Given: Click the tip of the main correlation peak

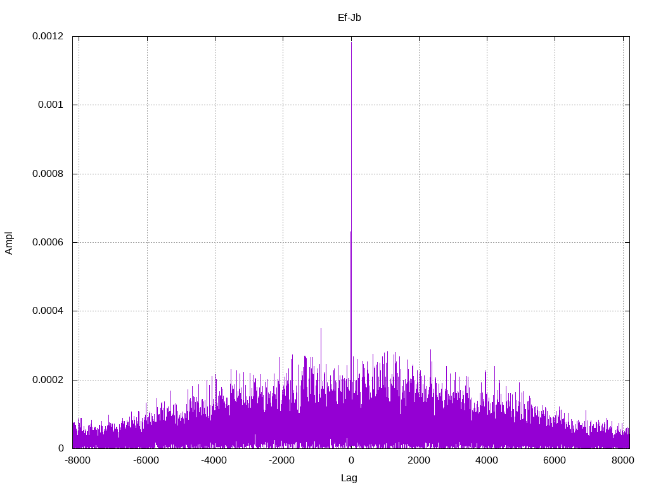Looking at the screenshot, I should pyautogui.click(x=351, y=42).
